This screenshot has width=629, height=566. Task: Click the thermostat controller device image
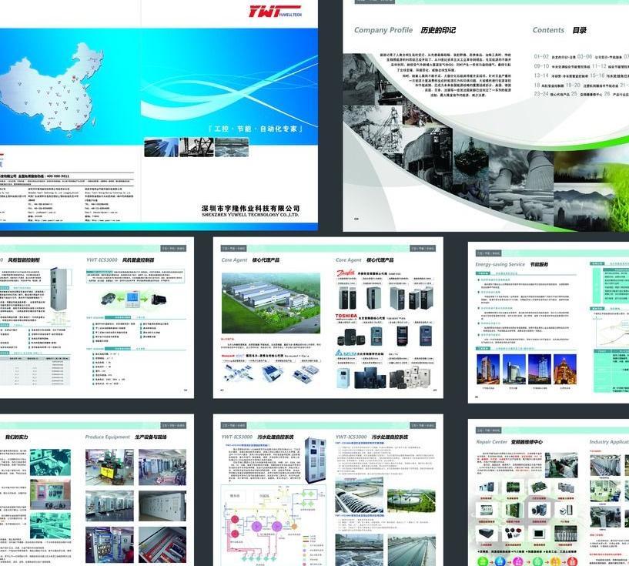tap(132, 297)
